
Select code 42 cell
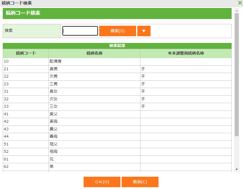click(x=26, y=121)
